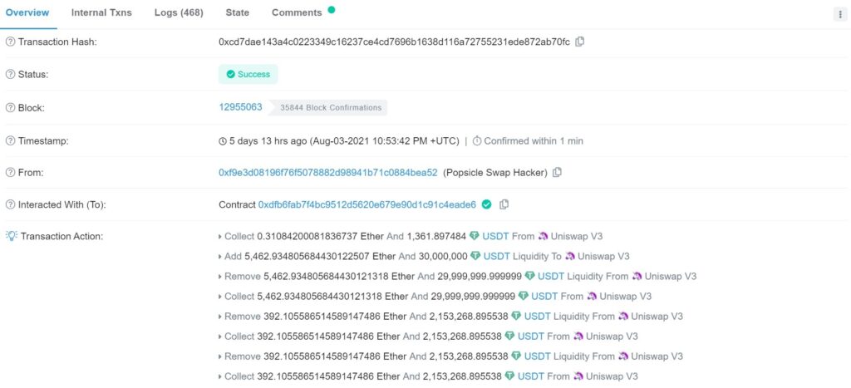Open the vertical three-dots options menu
The image size is (851, 388).
coord(839,14)
